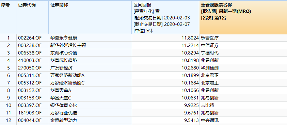Click 兆易创新 in the 华富成长趋势 row
The image size is (287, 125).
(210, 60)
